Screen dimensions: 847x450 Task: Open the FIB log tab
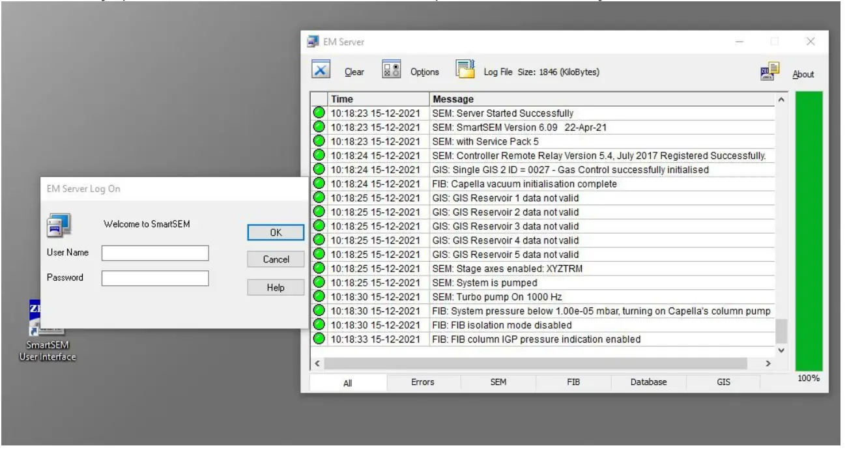(x=573, y=382)
